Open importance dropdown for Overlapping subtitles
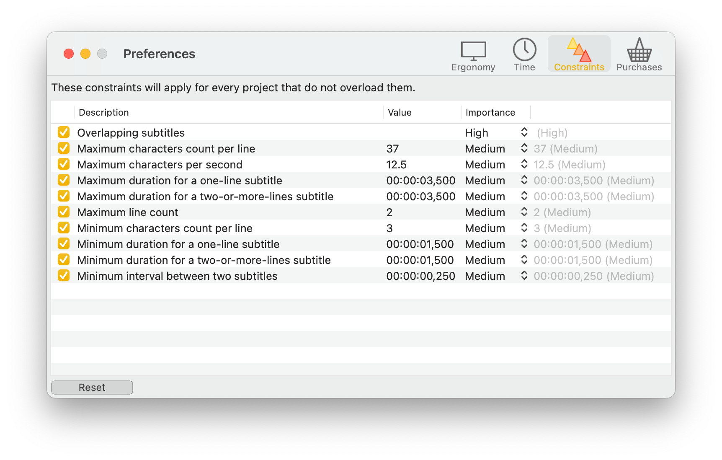Image resolution: width=722 pixels, height=460 pixels. (x=496, y=132)
